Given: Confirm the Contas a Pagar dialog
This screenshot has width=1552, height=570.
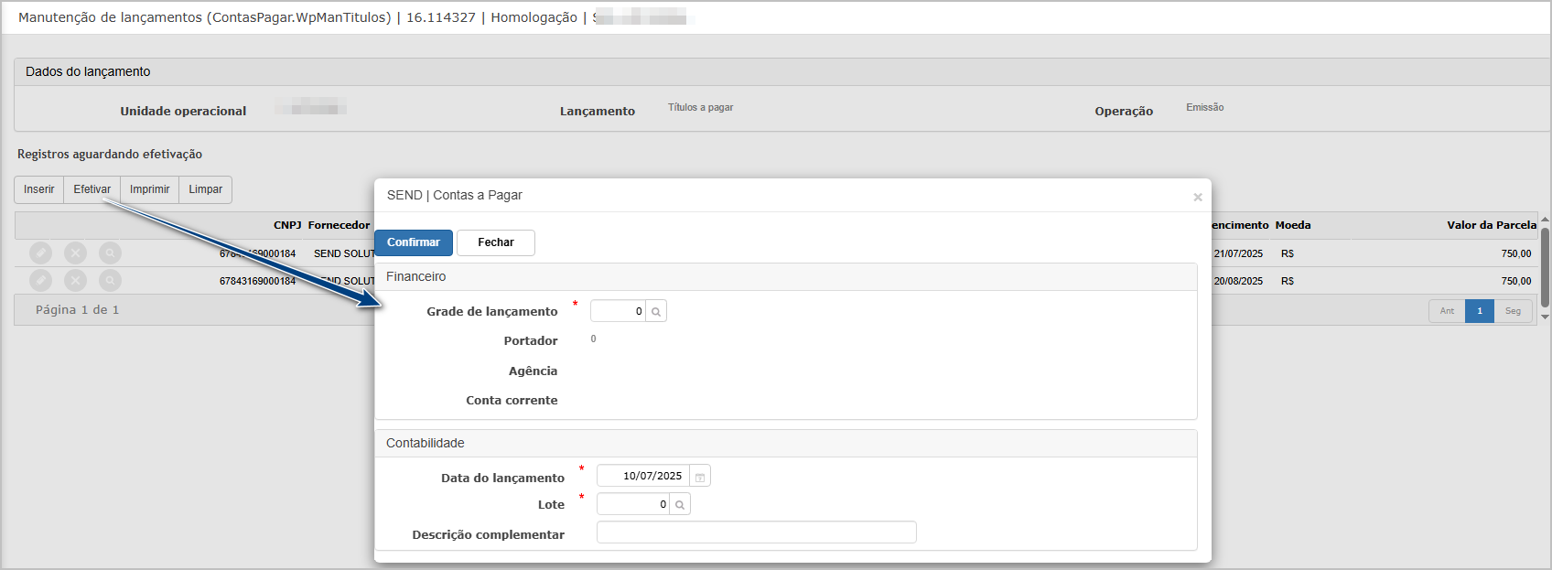Looking at the screenshot, I should (414, 242).
